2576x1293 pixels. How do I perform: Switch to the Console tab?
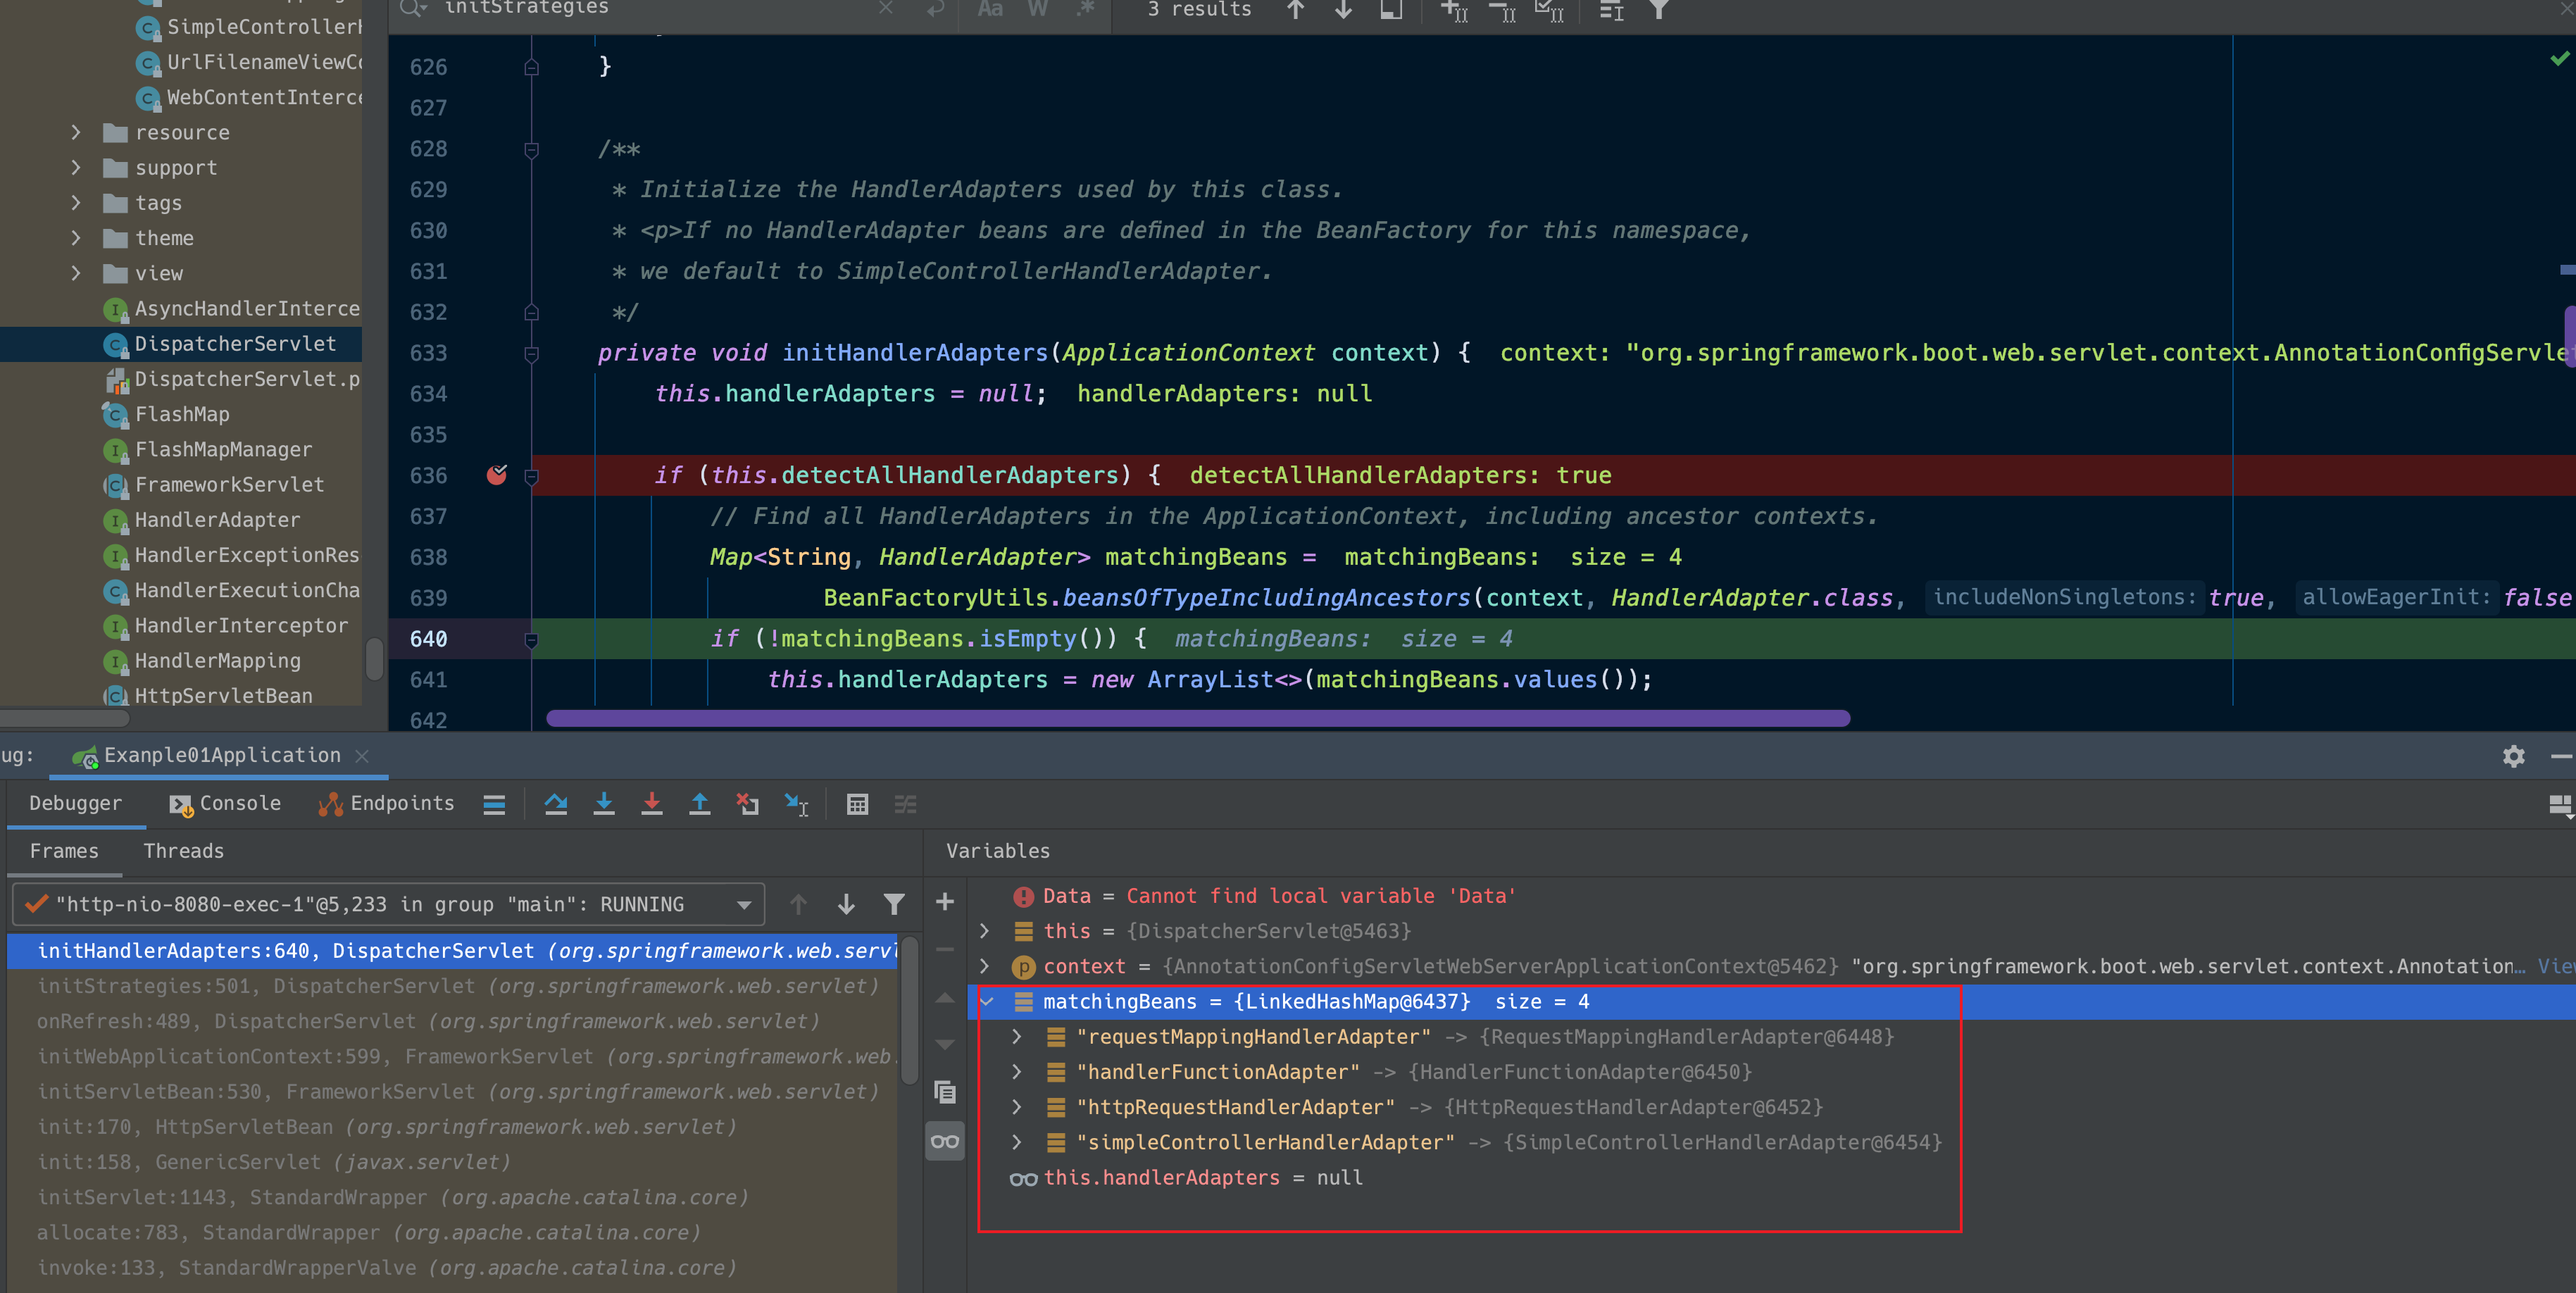(x=226, y=803)
